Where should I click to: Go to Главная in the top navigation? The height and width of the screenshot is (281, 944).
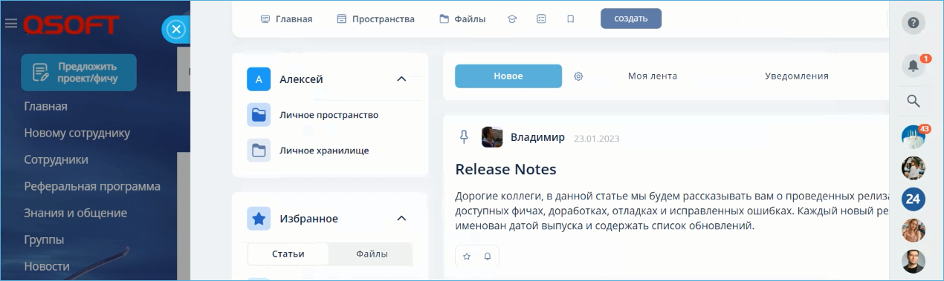point(286,19)
